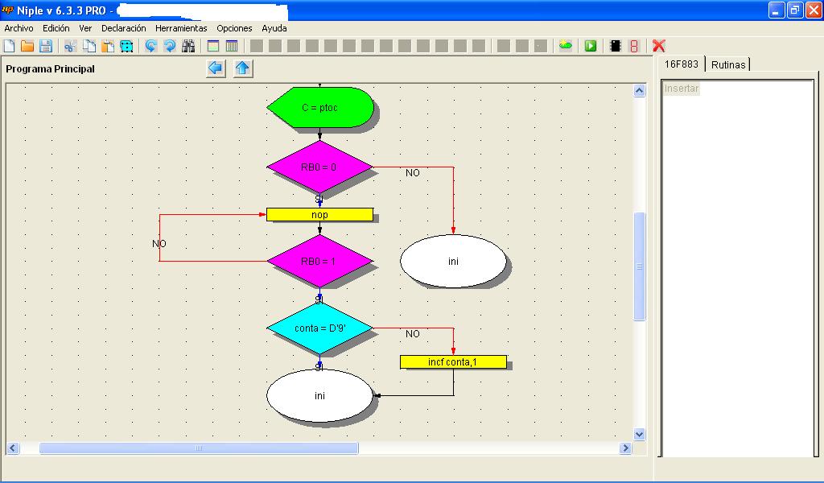Run the program with green play icon
The image size is (824, 483).
pyautogui.click(x=590, y=46)
